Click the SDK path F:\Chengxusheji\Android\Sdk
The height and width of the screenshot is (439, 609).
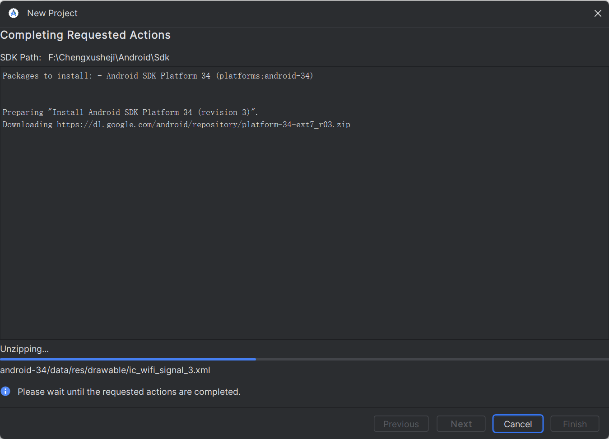(x=109, y=57)
